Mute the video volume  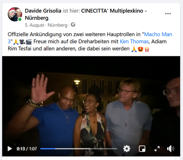171,149
